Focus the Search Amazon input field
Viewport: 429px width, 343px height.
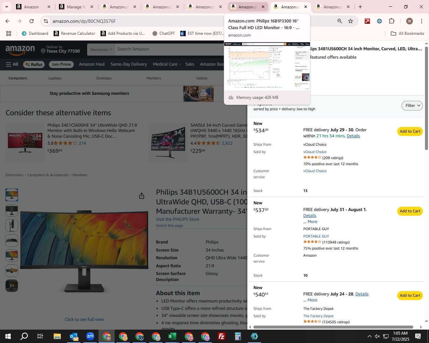(169, 49)
